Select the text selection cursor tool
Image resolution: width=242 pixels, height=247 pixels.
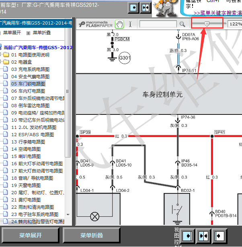click(130, 24)
